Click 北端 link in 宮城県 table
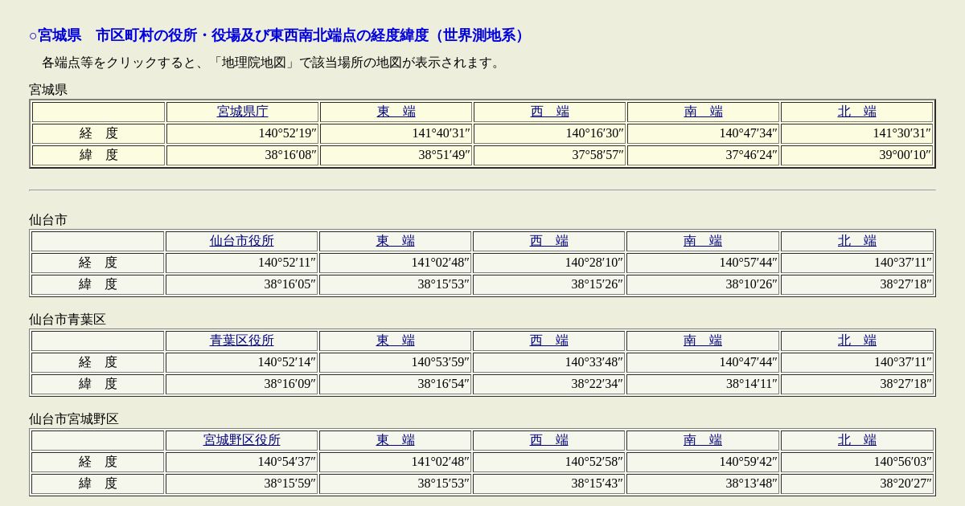 coord(857,112)
